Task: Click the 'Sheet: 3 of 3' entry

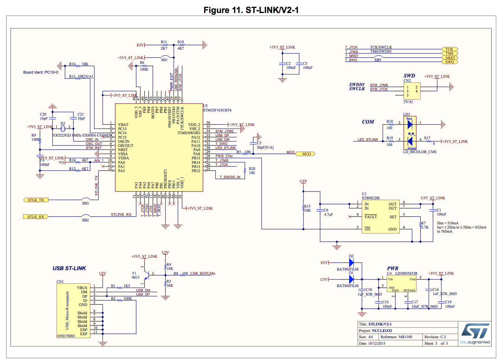Action: [436, 343]
